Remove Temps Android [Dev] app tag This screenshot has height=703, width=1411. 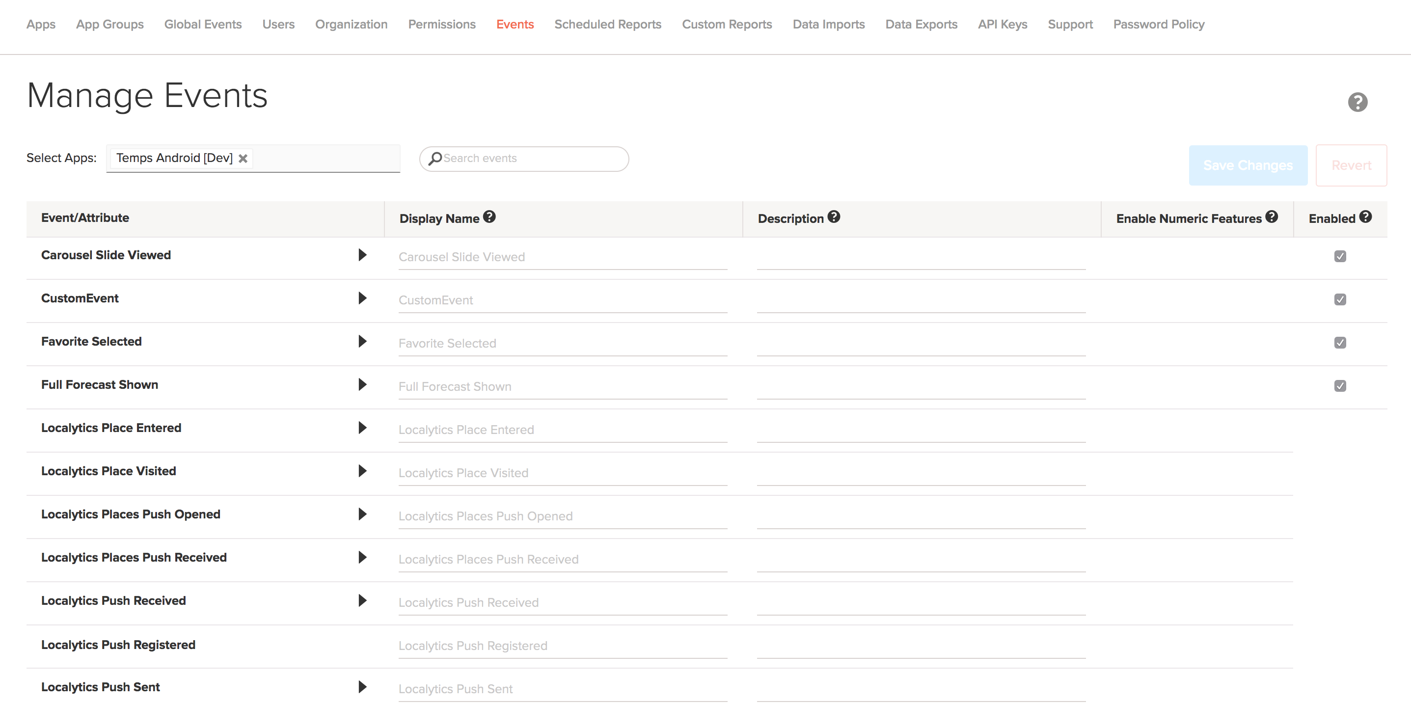(x=243, y=158)
